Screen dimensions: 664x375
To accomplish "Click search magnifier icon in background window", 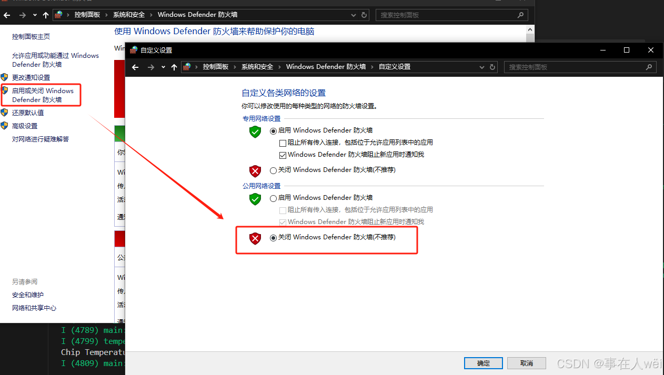I will click(520, 15).
